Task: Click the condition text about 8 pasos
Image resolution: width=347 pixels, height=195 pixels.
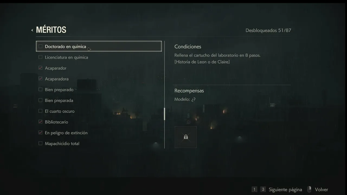Action: pos(217,55)
